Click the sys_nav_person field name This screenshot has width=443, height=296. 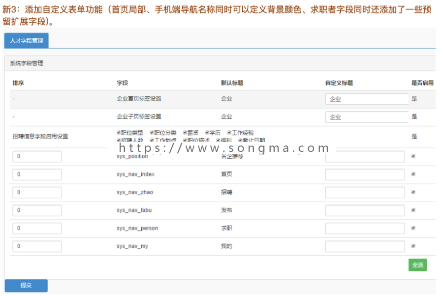click(x=137, y=228)
